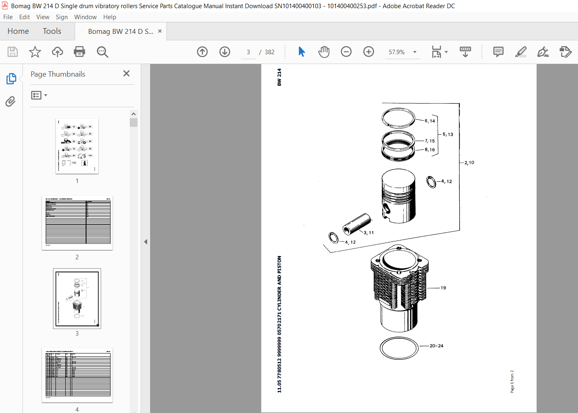Switch to the Home tab
The image size is (578, 413).
(18, 31)
